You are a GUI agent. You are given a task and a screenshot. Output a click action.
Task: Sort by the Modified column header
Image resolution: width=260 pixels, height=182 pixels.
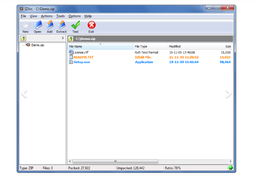point(184,46)
